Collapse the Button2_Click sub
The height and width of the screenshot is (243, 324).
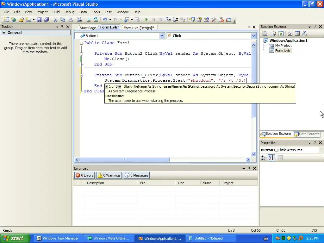click(81, 54)
